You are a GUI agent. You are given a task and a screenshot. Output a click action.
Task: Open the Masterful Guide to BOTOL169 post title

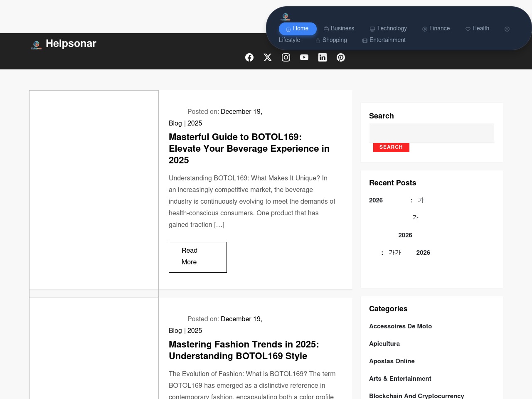coord(249,149)
